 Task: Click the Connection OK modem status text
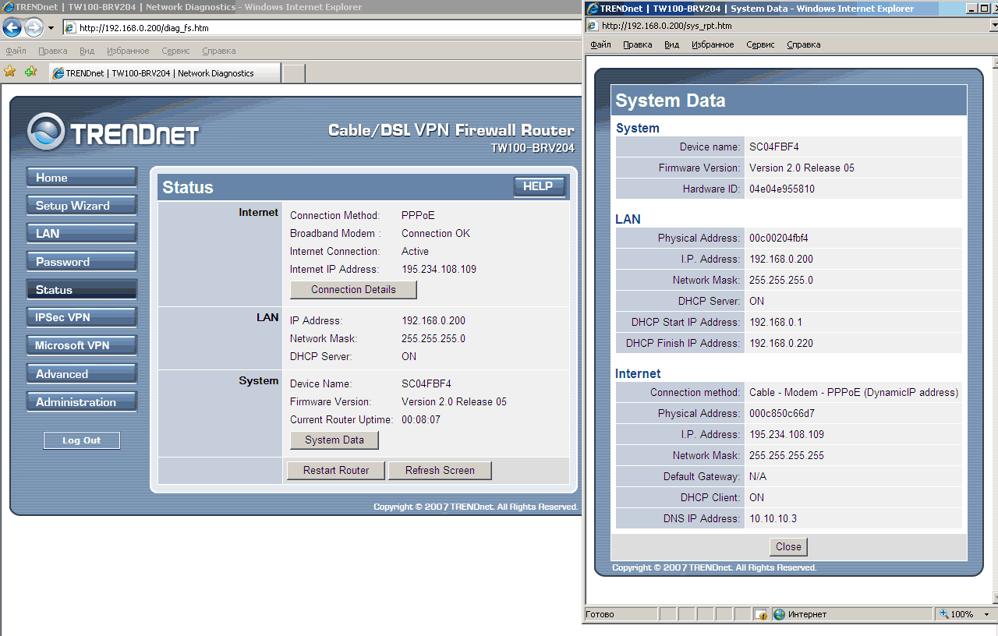(x=436, y=234)
